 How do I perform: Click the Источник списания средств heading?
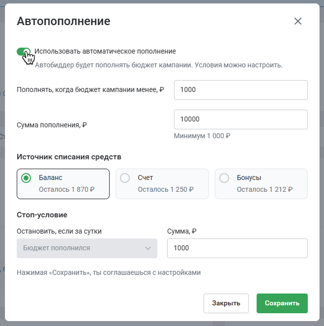[69, 157]
